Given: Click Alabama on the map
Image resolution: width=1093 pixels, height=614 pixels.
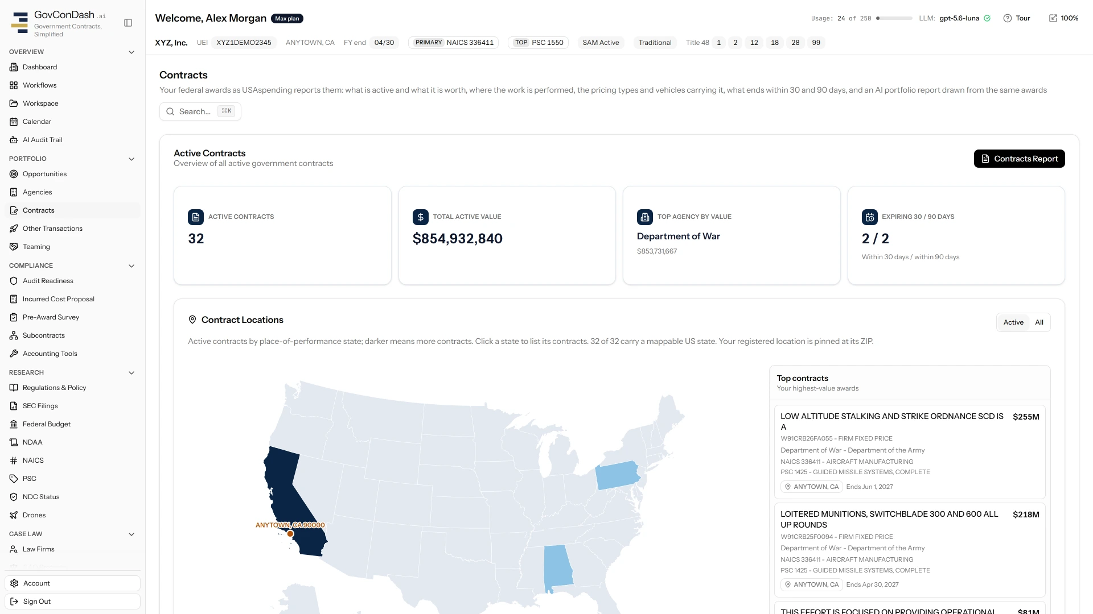Looking at the screenshot, I should tap(557, 569).
